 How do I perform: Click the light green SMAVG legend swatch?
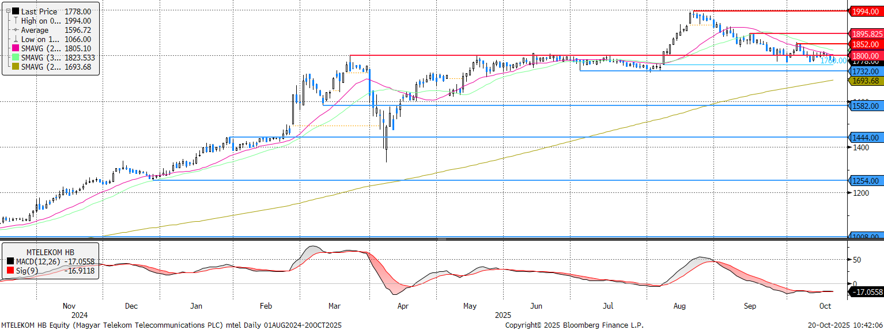(14, 58)
